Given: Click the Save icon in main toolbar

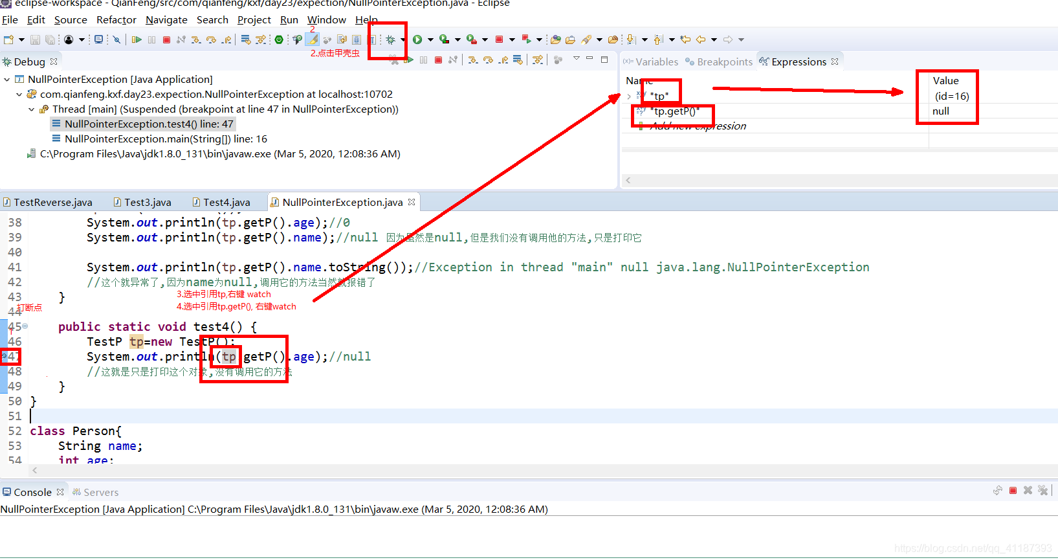Looking at the screenshot, I should (36, 39).
